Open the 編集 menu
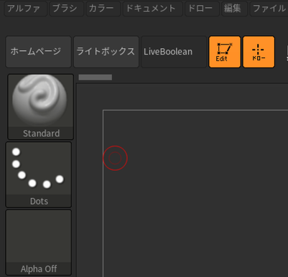The width and height of the screenshot is (288, 277). (x=234, y=9)
